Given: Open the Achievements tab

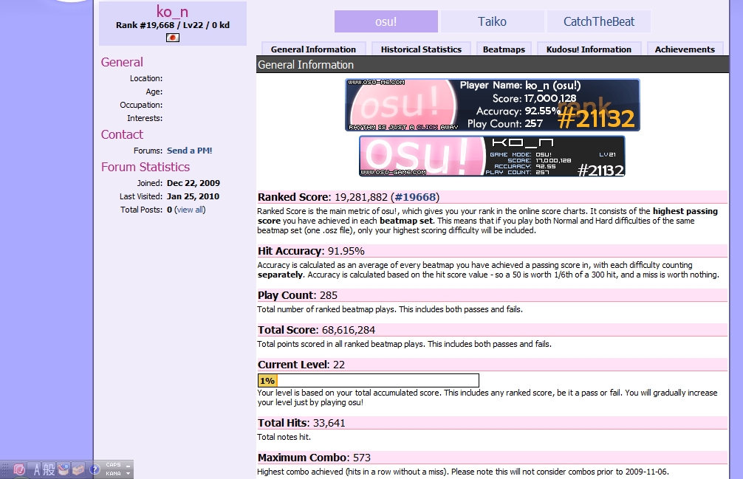Looking at the screenshot, I should pos(685,49).
